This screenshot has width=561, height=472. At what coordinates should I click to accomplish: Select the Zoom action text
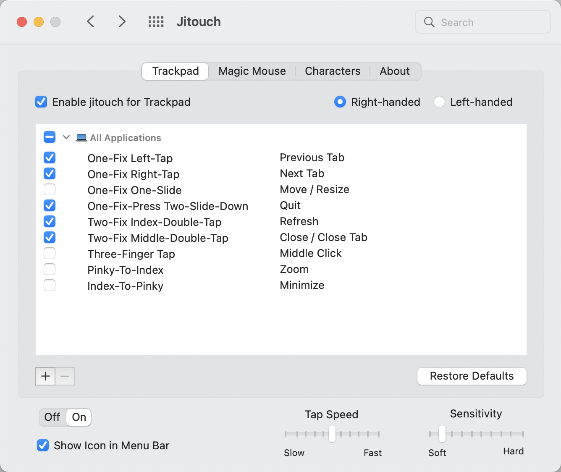tap(294, 269)
